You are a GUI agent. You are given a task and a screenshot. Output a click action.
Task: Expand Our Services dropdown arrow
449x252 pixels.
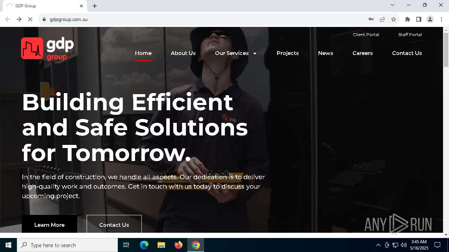[x=255, y=54]
